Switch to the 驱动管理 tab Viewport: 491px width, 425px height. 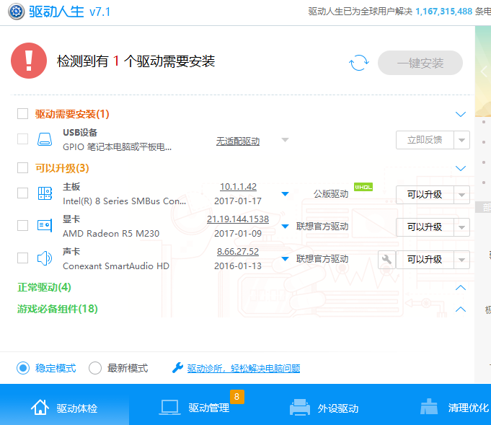[x=194, y=405]
